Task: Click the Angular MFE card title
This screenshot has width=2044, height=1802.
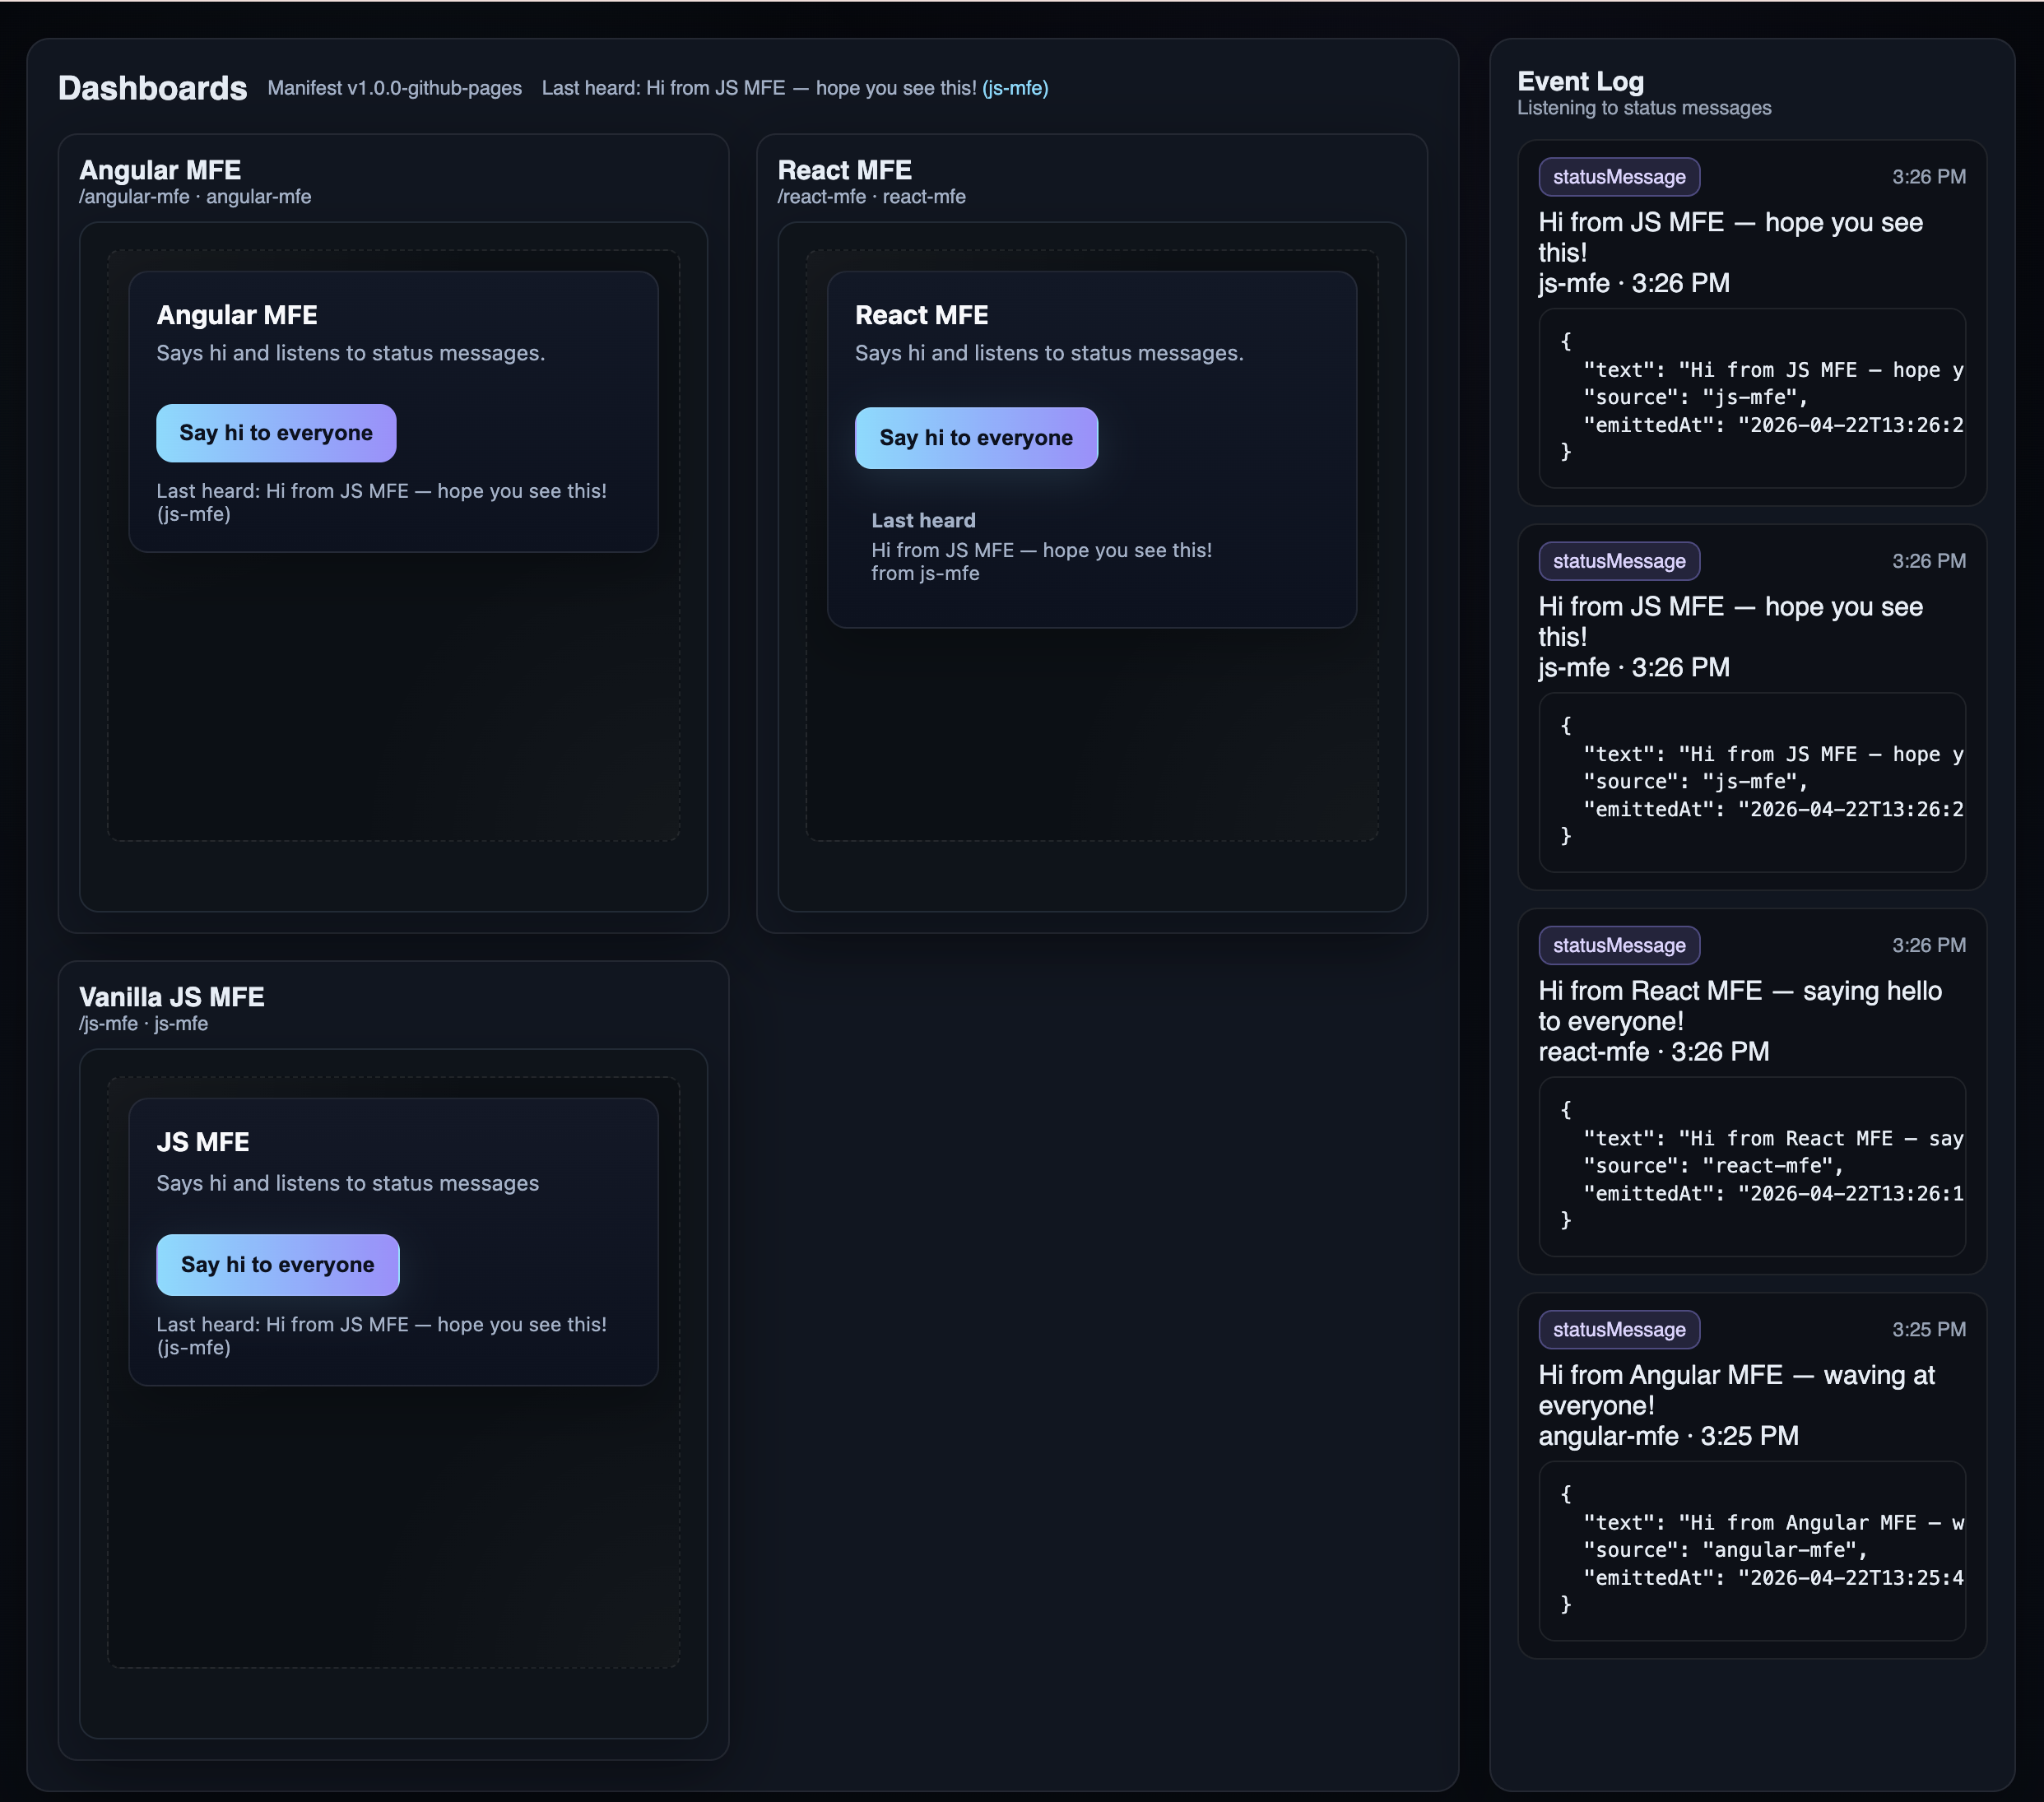Action: [x=161, y=170]
